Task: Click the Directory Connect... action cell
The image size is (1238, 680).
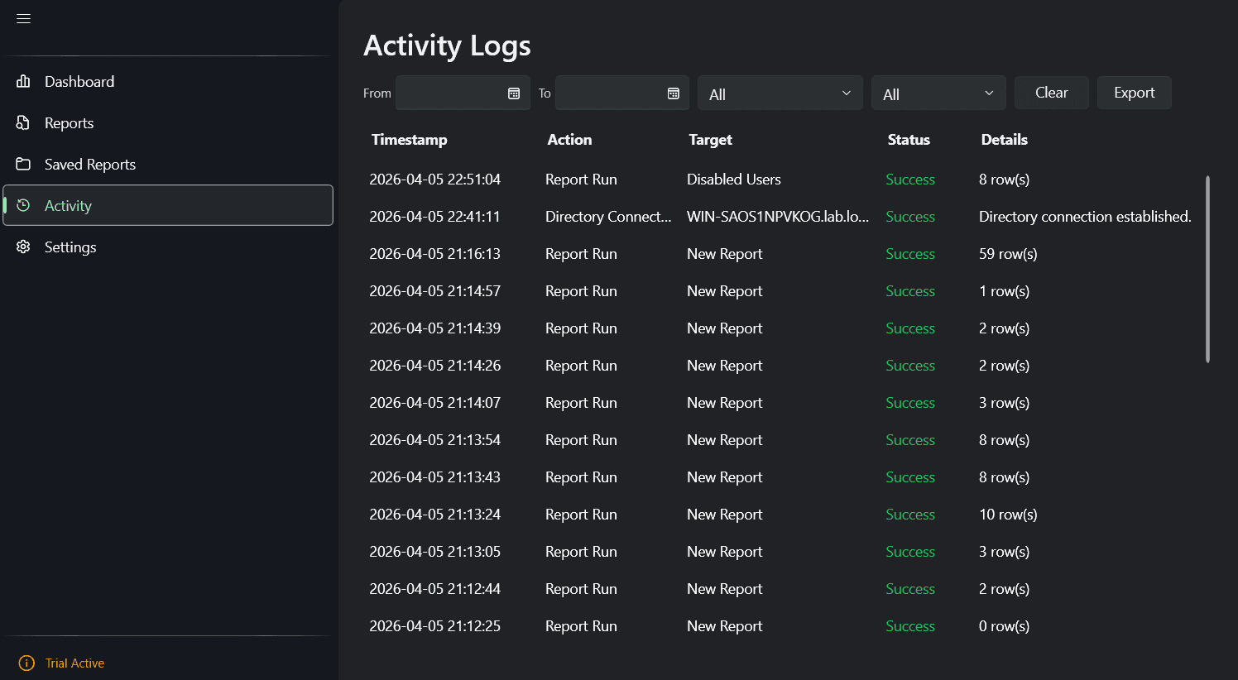Action: [x=608, y=216]
